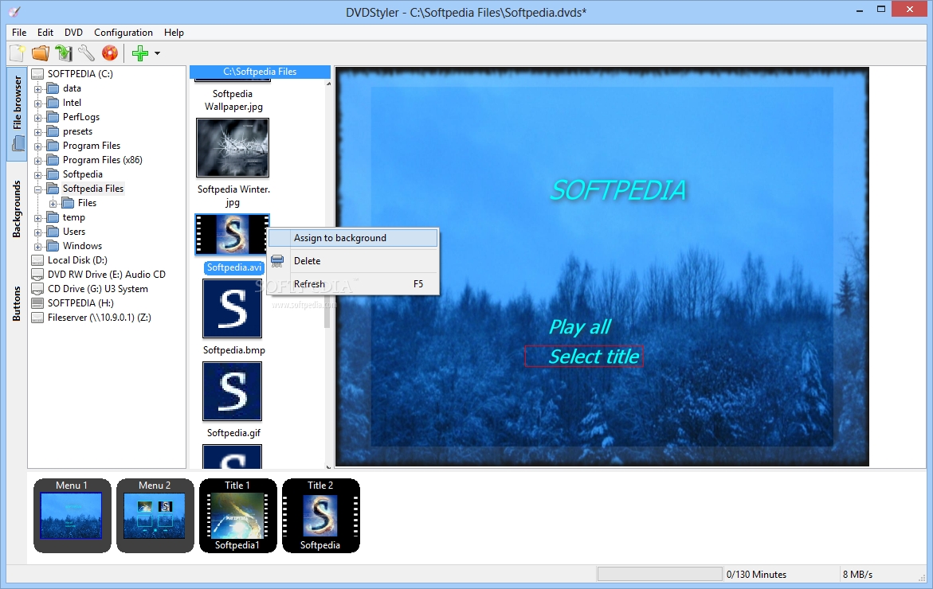Viewport: 933px width, 589px height.
Task: Expand the Files subfolder node
Action: tap(53, 204)
